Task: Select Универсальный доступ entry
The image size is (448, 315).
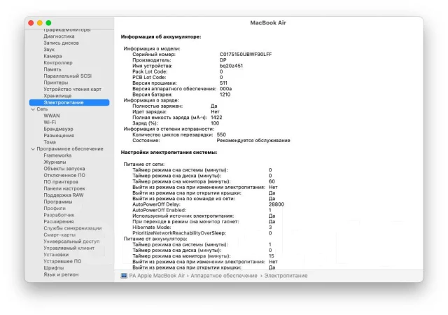Action: (x=71, y=241)
